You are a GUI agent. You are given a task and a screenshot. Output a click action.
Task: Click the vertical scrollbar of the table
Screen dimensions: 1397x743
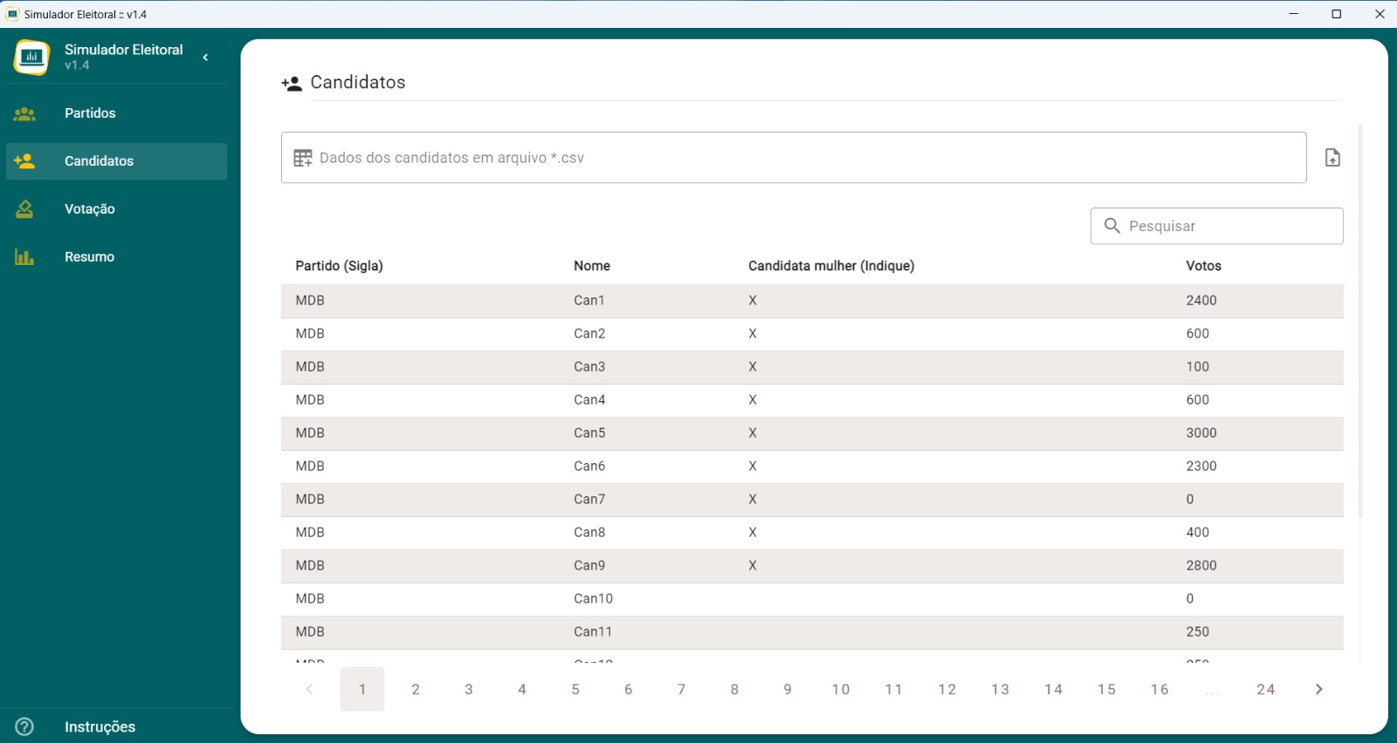click(1359, 323)
